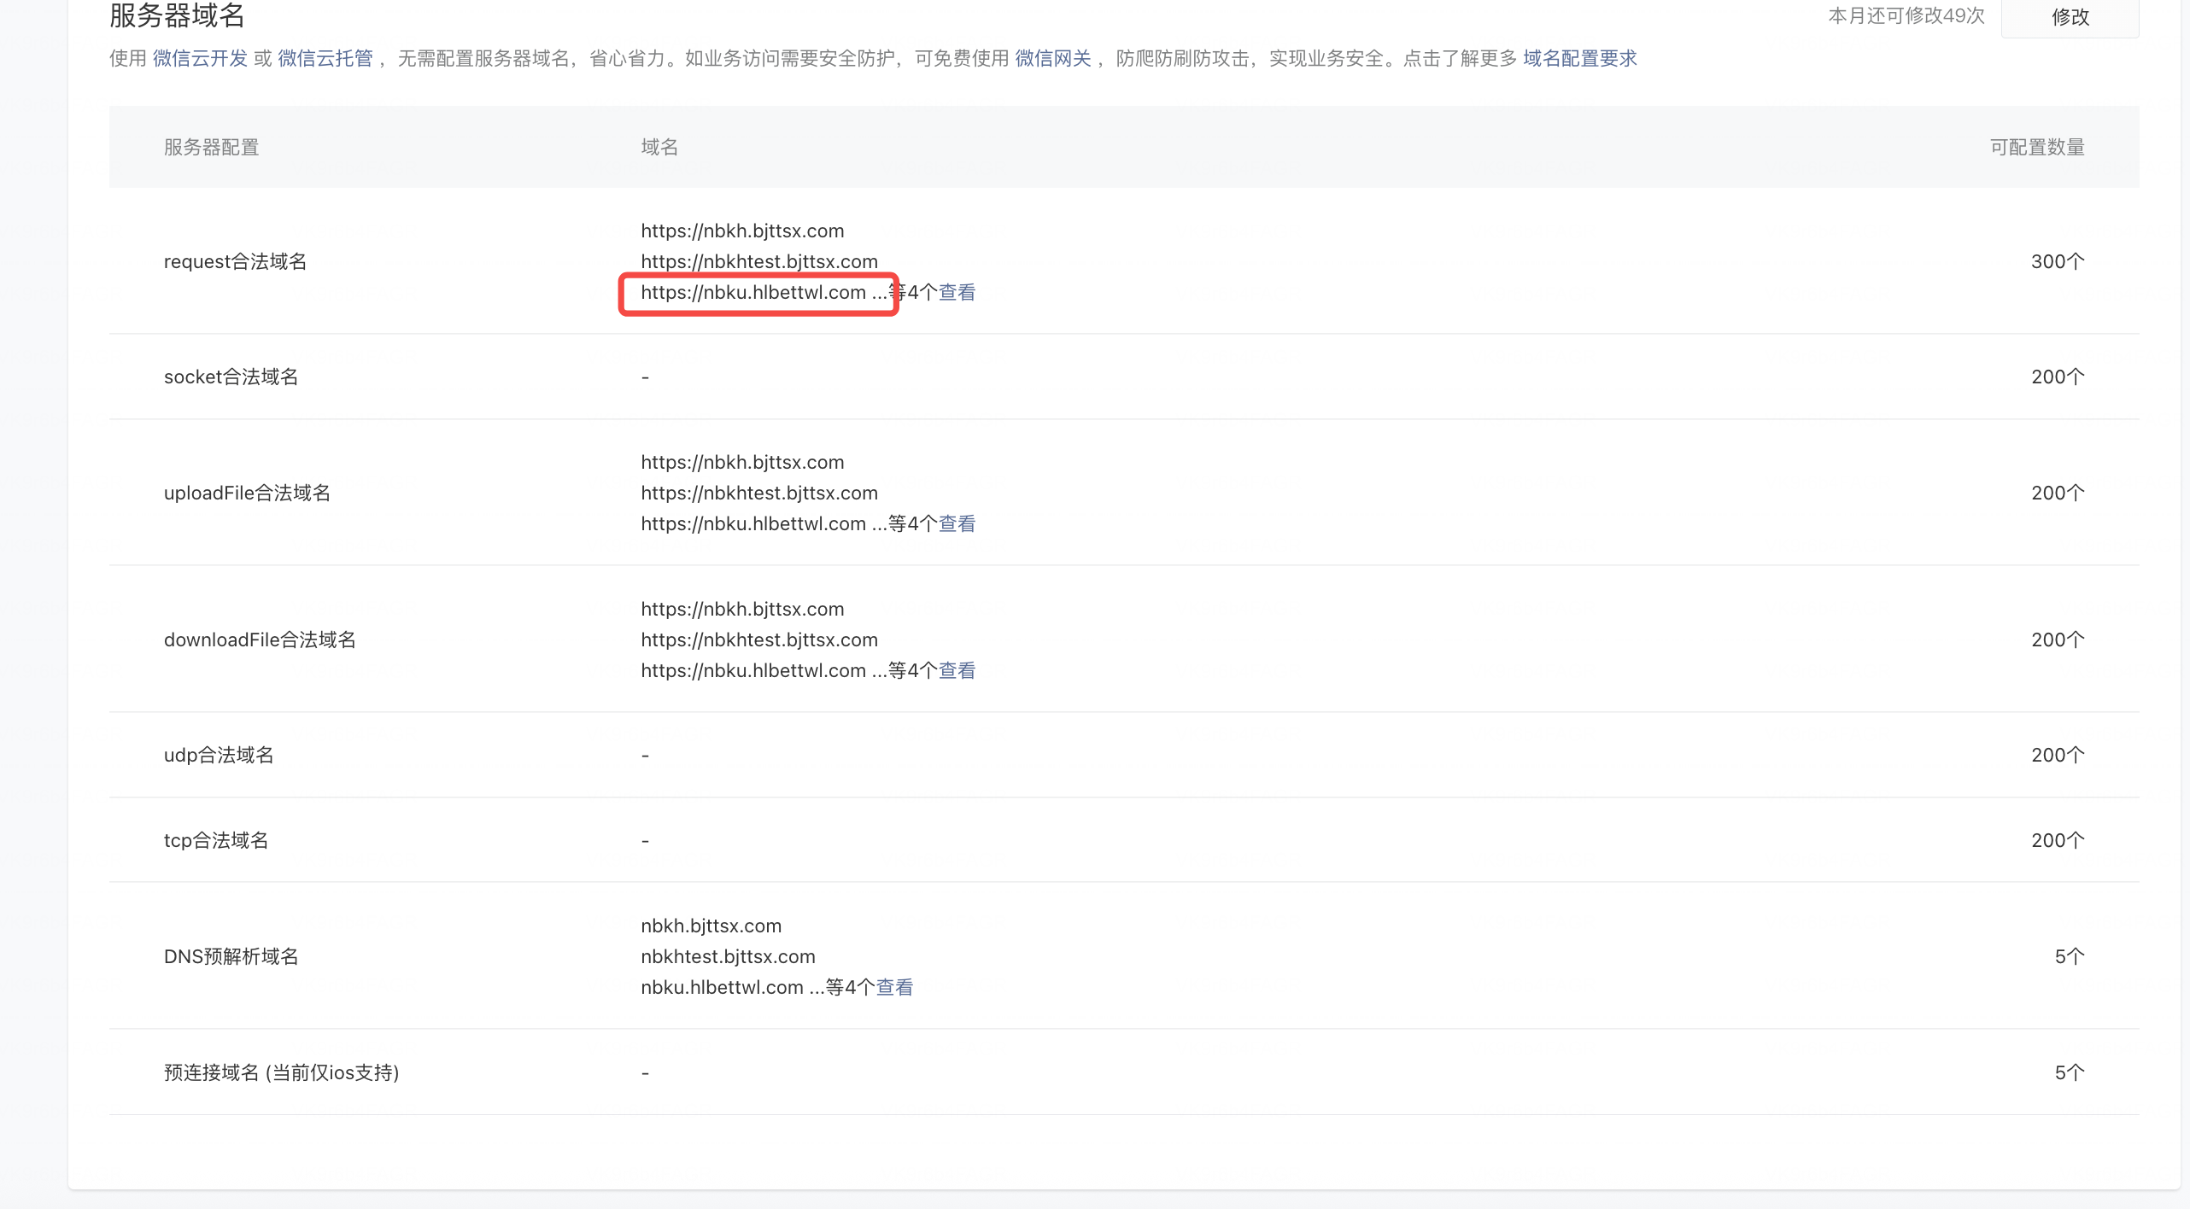Image resolution: width=2190 pixels, height=1209 pixels.
Task: Expand uploadFile合法域名 list with 查看
Action: [x=957, y=524]
